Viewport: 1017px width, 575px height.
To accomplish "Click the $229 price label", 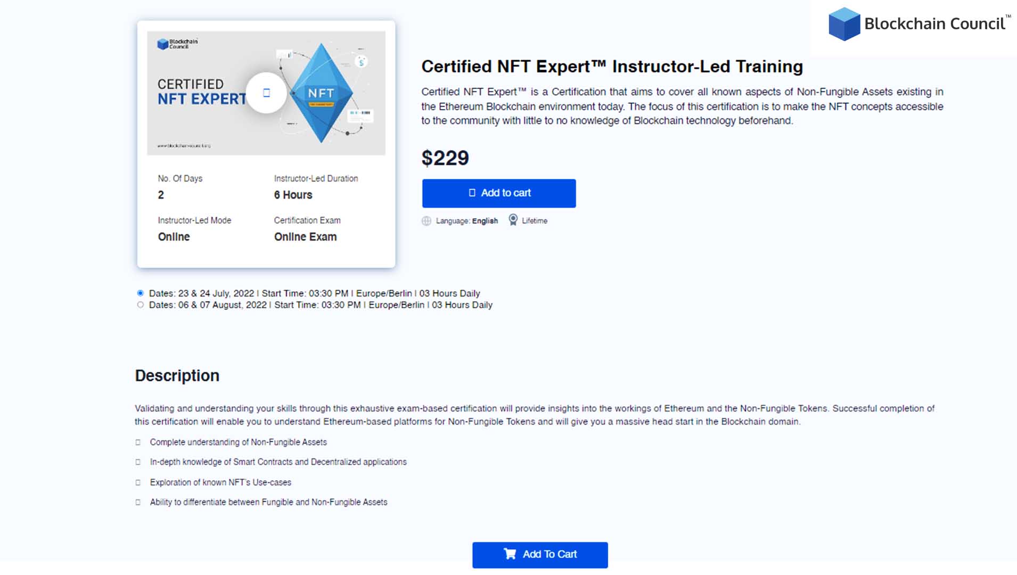I will 445,158.
